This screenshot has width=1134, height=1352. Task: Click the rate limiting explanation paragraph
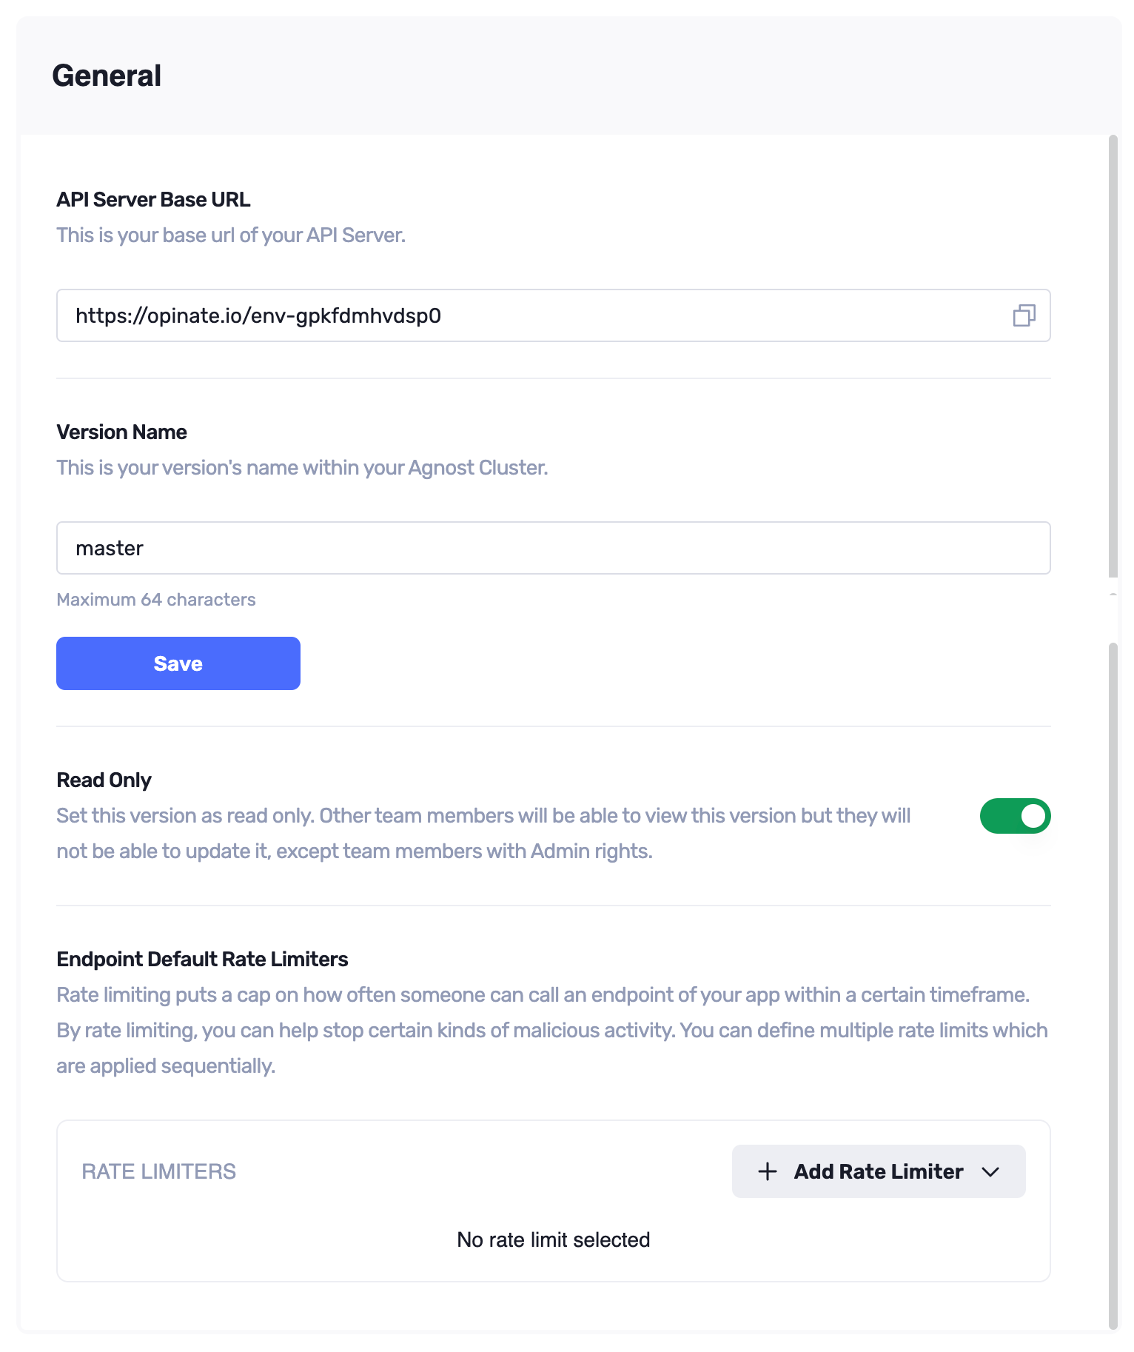[x=551, y=1030]
